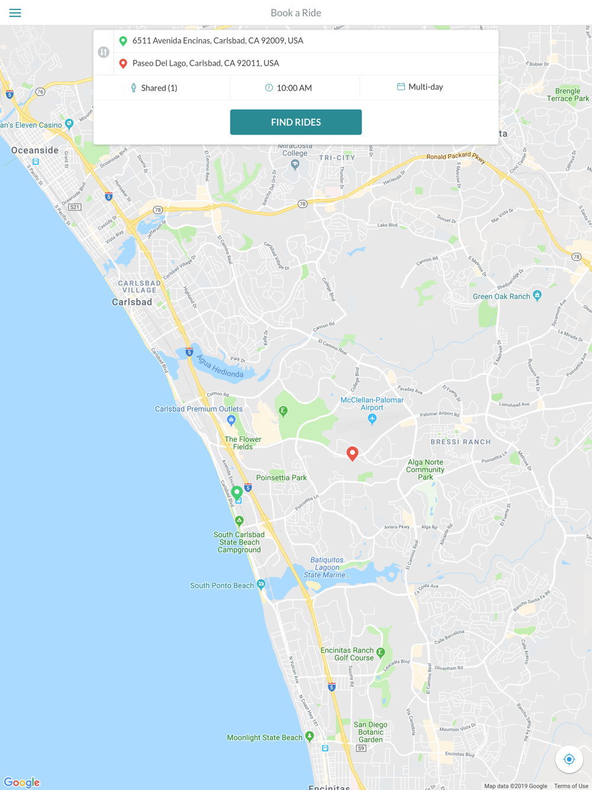
Task: Center the map on my current location
Action: click(569, 759)
